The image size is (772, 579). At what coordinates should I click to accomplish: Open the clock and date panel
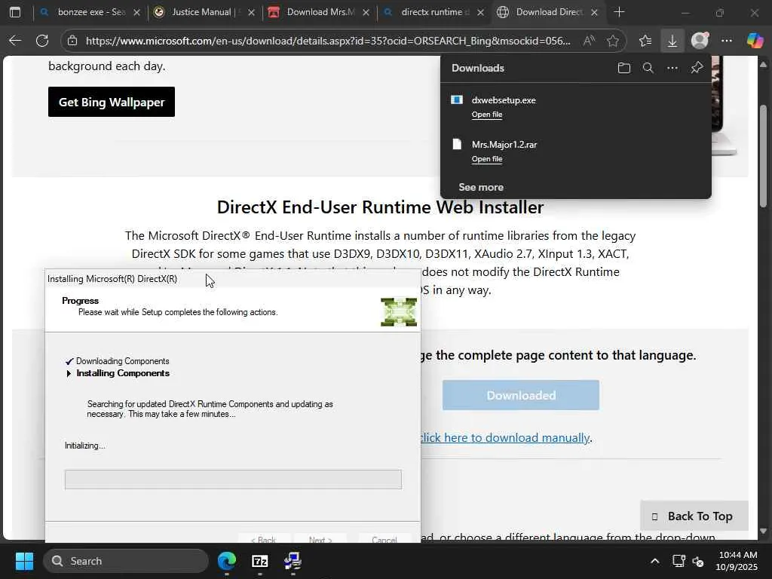738,561
